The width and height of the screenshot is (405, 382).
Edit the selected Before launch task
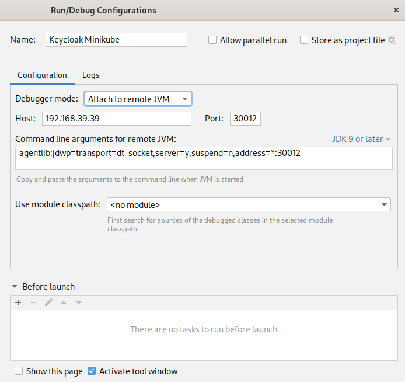[x=48, y=303]
